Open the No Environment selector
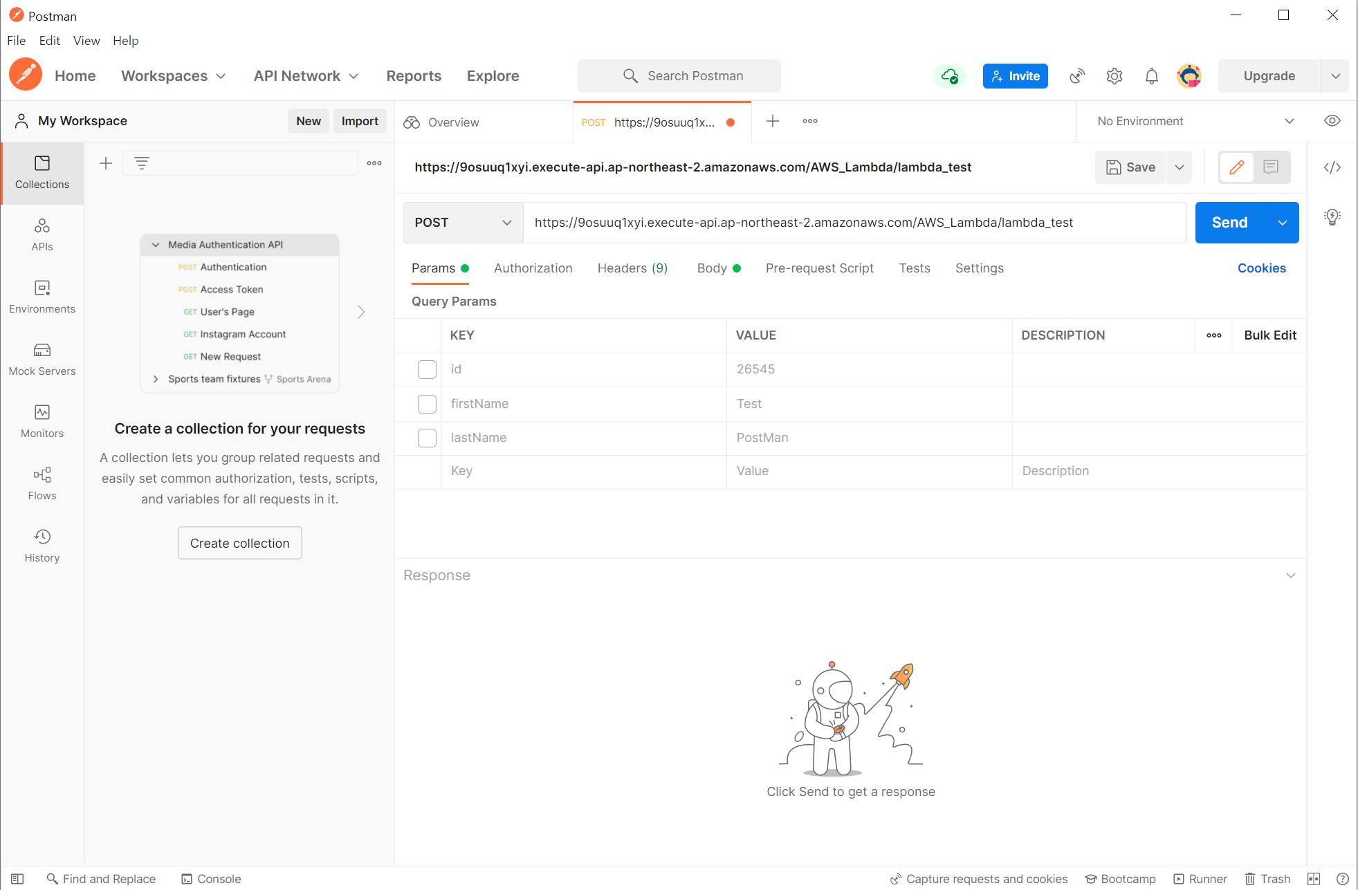 1195,121
